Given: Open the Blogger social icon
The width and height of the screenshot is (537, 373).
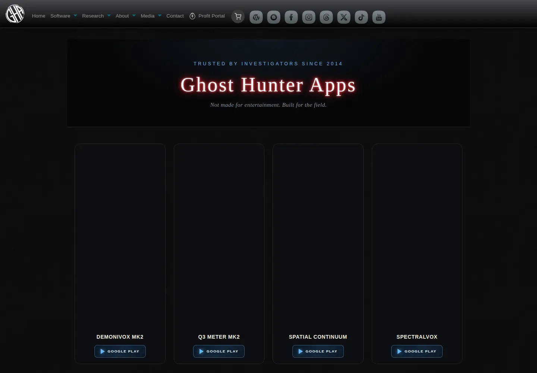Looking at the screenshot, I should click(x=274, y=17).
